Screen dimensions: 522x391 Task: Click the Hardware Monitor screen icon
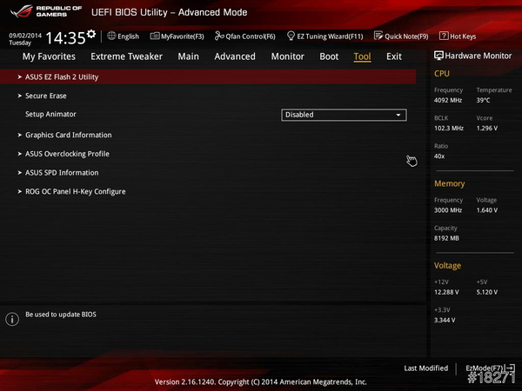pos(438,56)
